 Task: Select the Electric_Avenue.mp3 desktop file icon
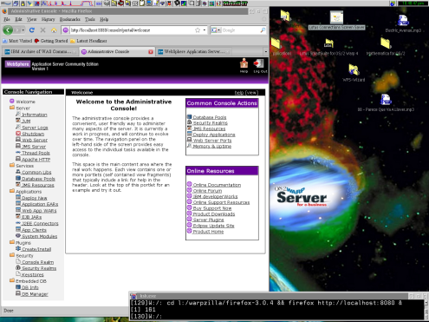403,21
